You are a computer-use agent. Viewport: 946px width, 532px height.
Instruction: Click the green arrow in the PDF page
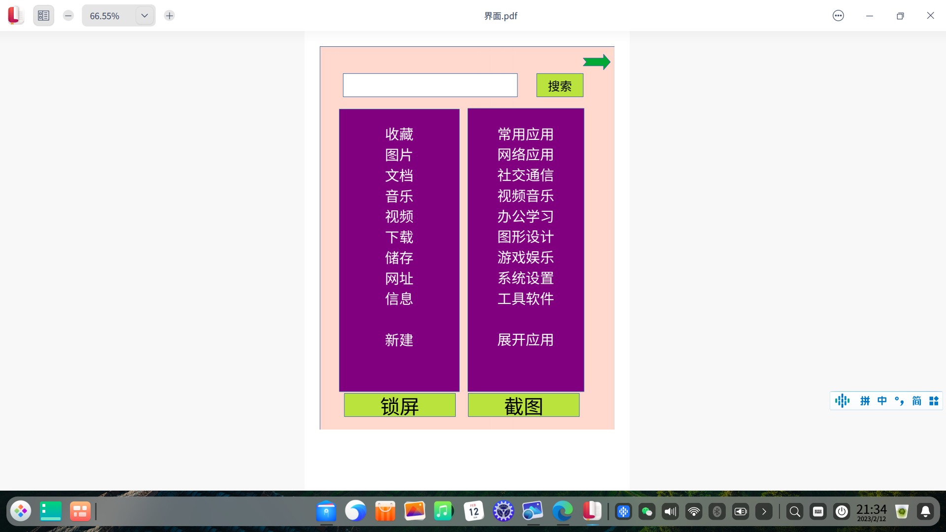(597, 62)
